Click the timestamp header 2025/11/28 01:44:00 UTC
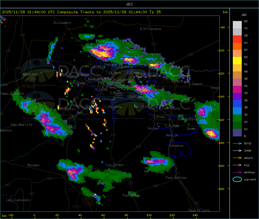Screen dimensions: 259x219 (x=28, y=12)
